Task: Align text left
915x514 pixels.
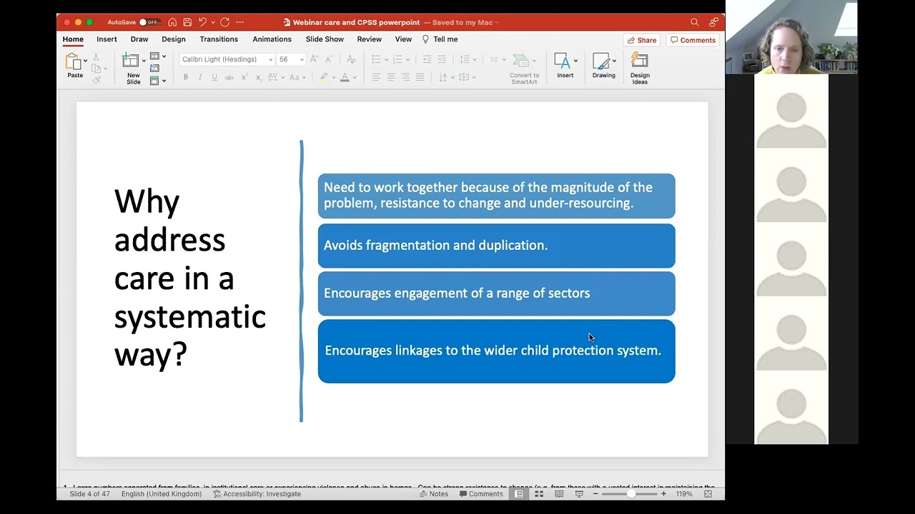Action: [376, 77]
